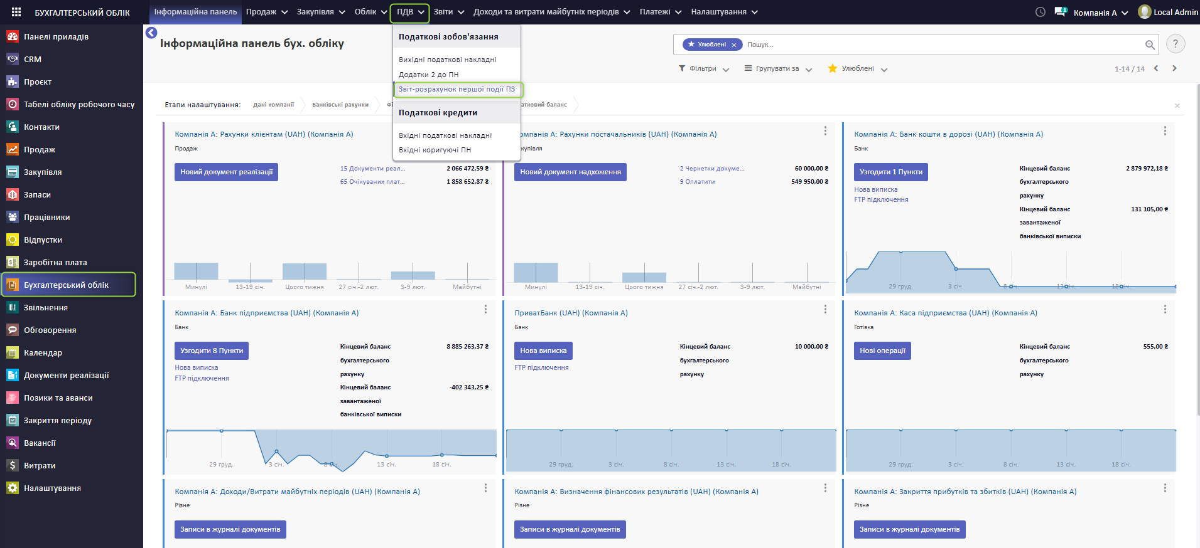1200x548 pixels.
Task: Click Новий документ реалізації button
Action: click(226, 172)
